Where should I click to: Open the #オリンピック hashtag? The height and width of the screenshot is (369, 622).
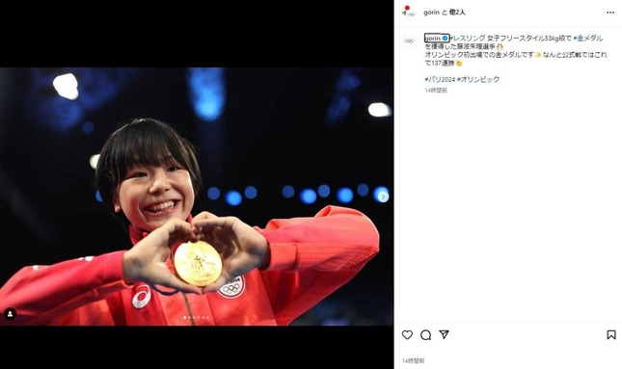478,79
